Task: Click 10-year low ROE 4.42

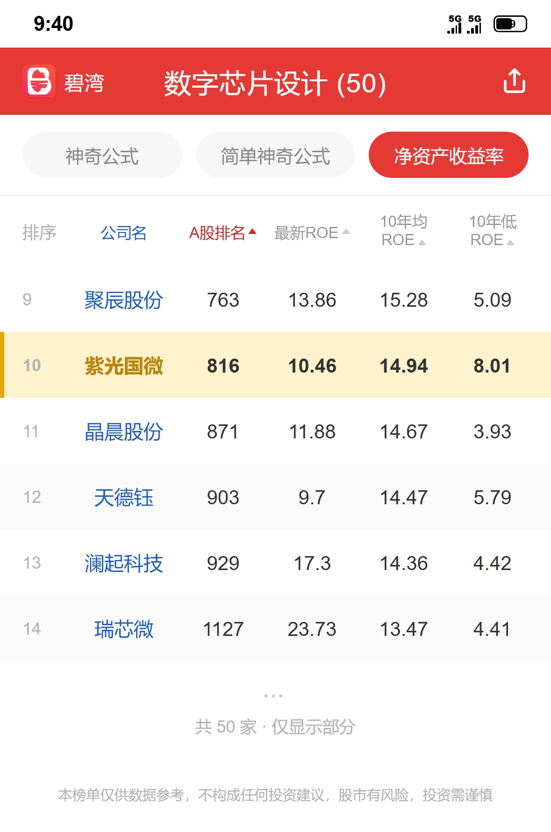Action: tap(492, 563)
